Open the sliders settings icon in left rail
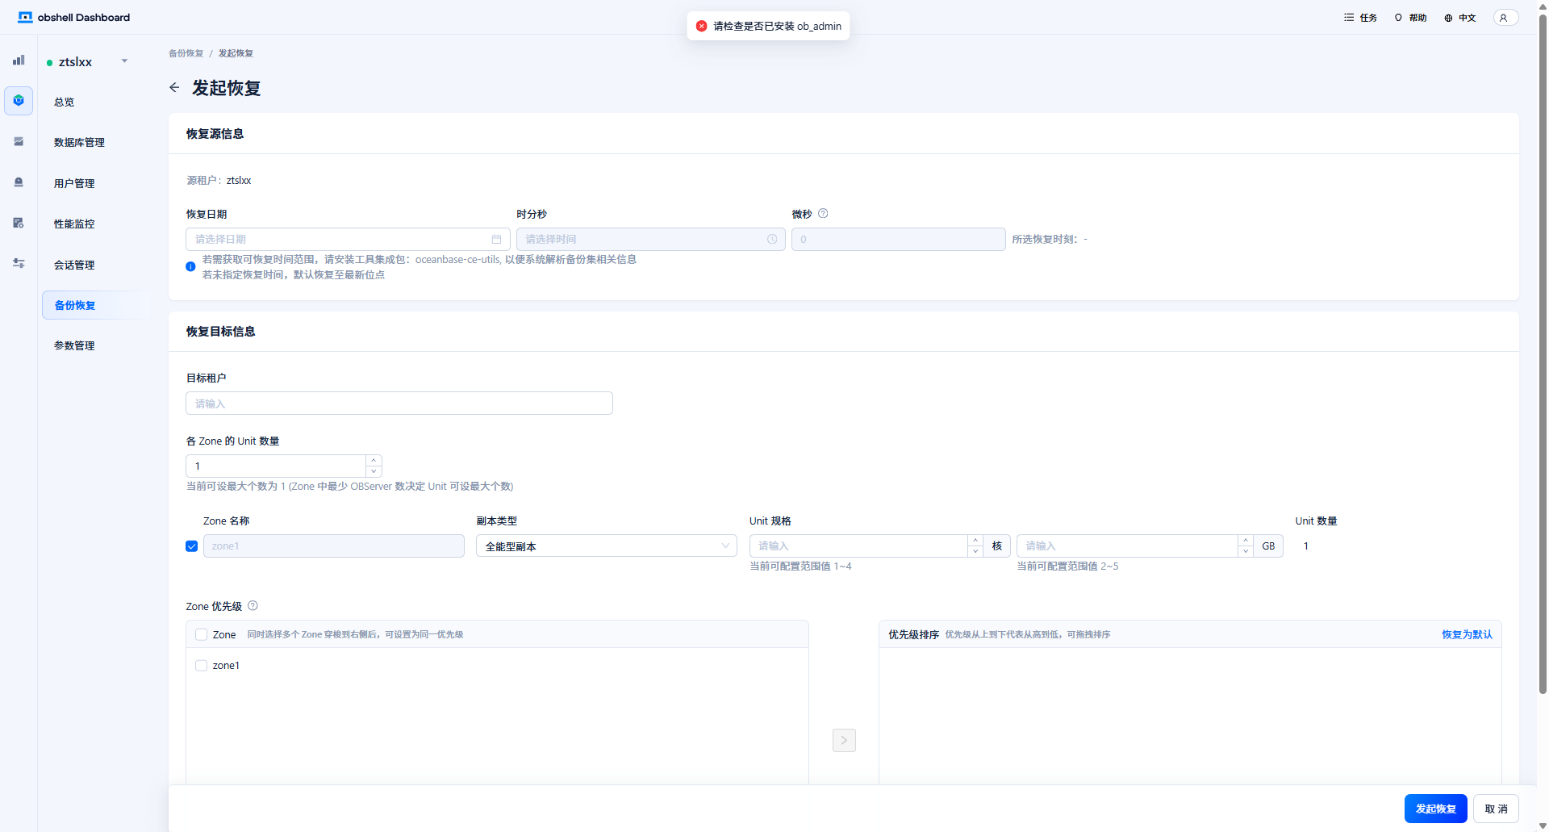The width and height of the screenshot is (1549, 832). click(x=19, y=263)
